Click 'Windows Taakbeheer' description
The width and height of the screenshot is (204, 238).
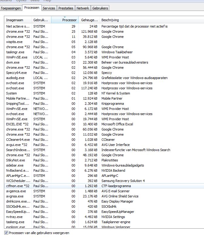point(117,52)
